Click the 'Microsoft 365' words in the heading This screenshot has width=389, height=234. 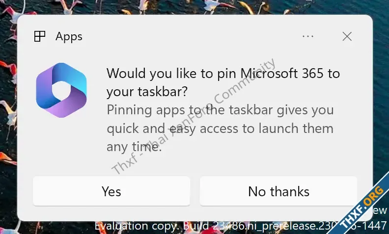282,74
